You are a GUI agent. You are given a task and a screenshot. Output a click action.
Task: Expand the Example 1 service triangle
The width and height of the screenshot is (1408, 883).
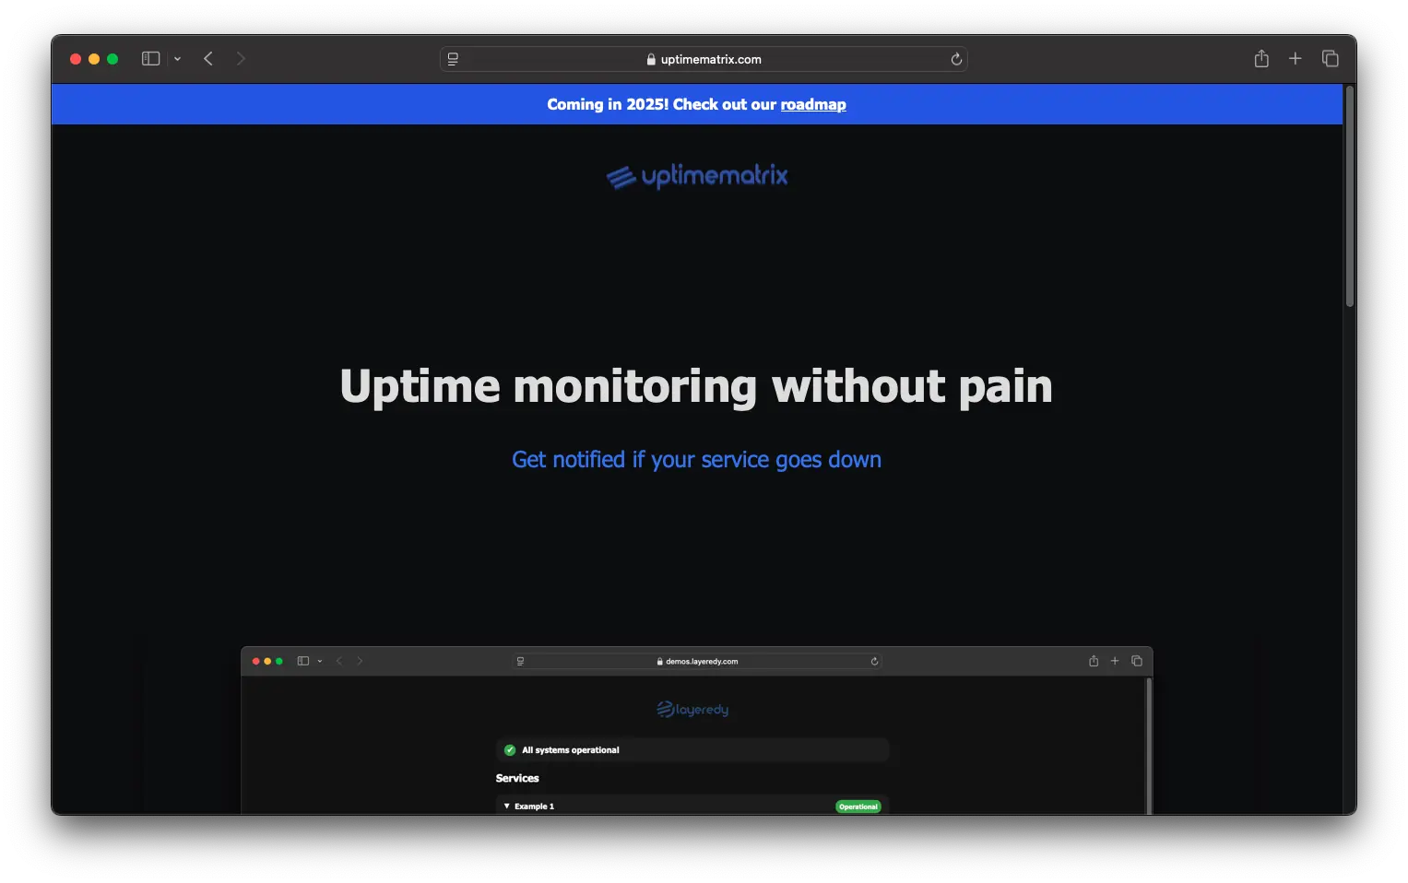[x=506, y=806]
